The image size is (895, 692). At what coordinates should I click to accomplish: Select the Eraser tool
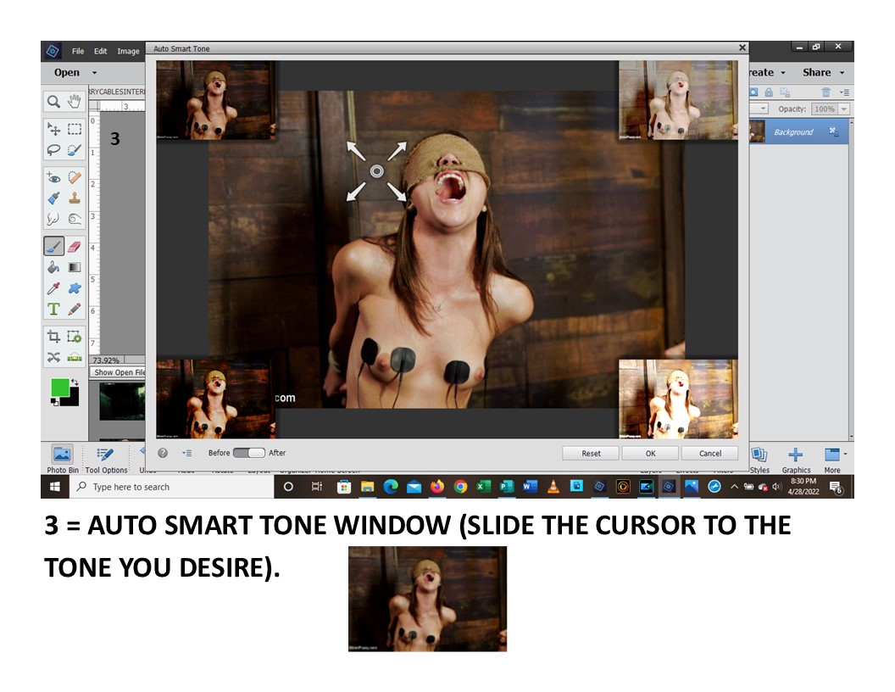click(74, 247)
